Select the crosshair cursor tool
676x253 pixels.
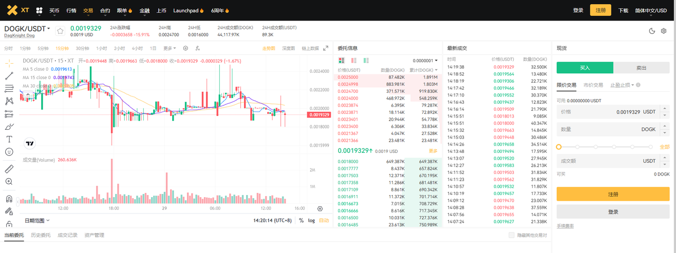(9, 63)
